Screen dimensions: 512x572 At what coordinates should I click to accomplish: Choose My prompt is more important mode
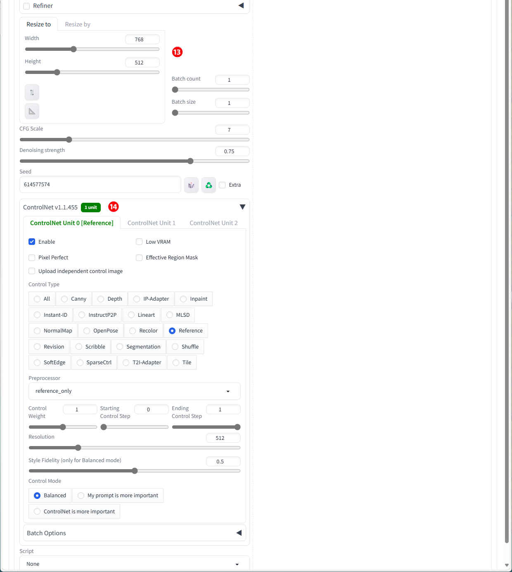click(81, 496)
